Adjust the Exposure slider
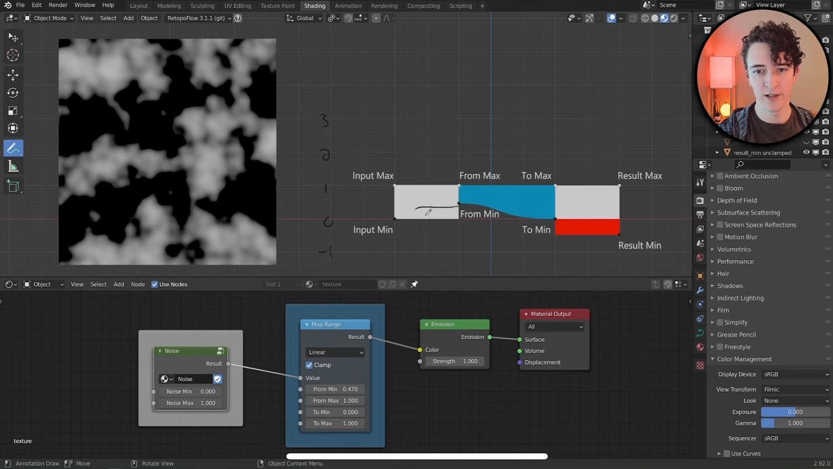This screenshot has width=833, height=469. (x=796, y=412)
